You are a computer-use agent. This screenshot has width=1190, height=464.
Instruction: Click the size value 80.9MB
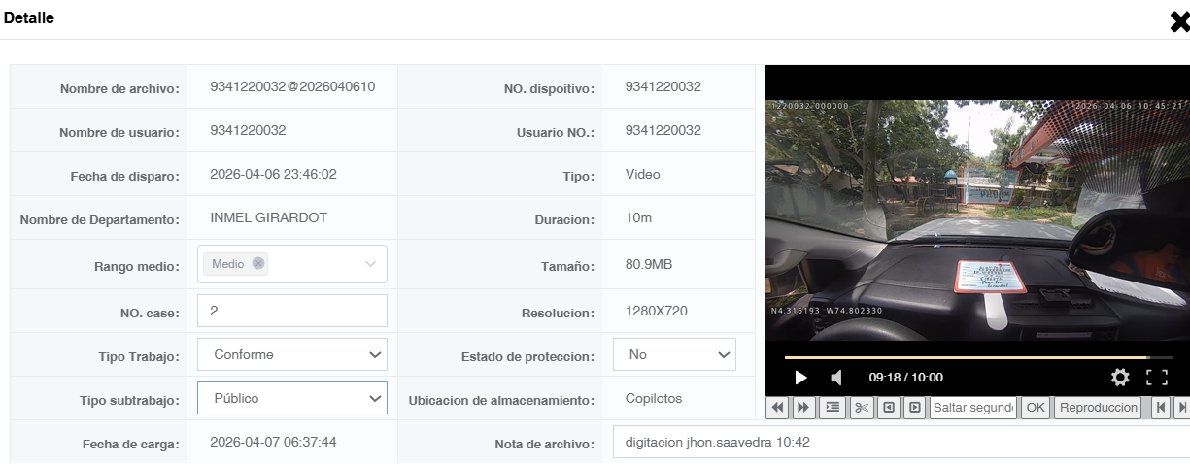click(x=649, y=264)
